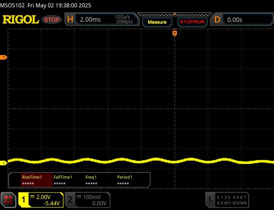Select the Freq1 measurement
The image size is (274, 210).
pyautogui.click(x=91, y=180)
